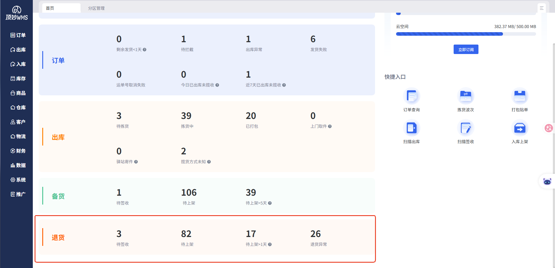Click help icon beside 揽货方式未知
Viewport: 555px width, 268px height.
pyautogui.click(x=209, y=162)
